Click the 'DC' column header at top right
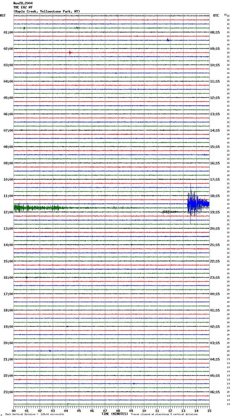The width and height of the screenshot is (231, 418). coord(226,15)
